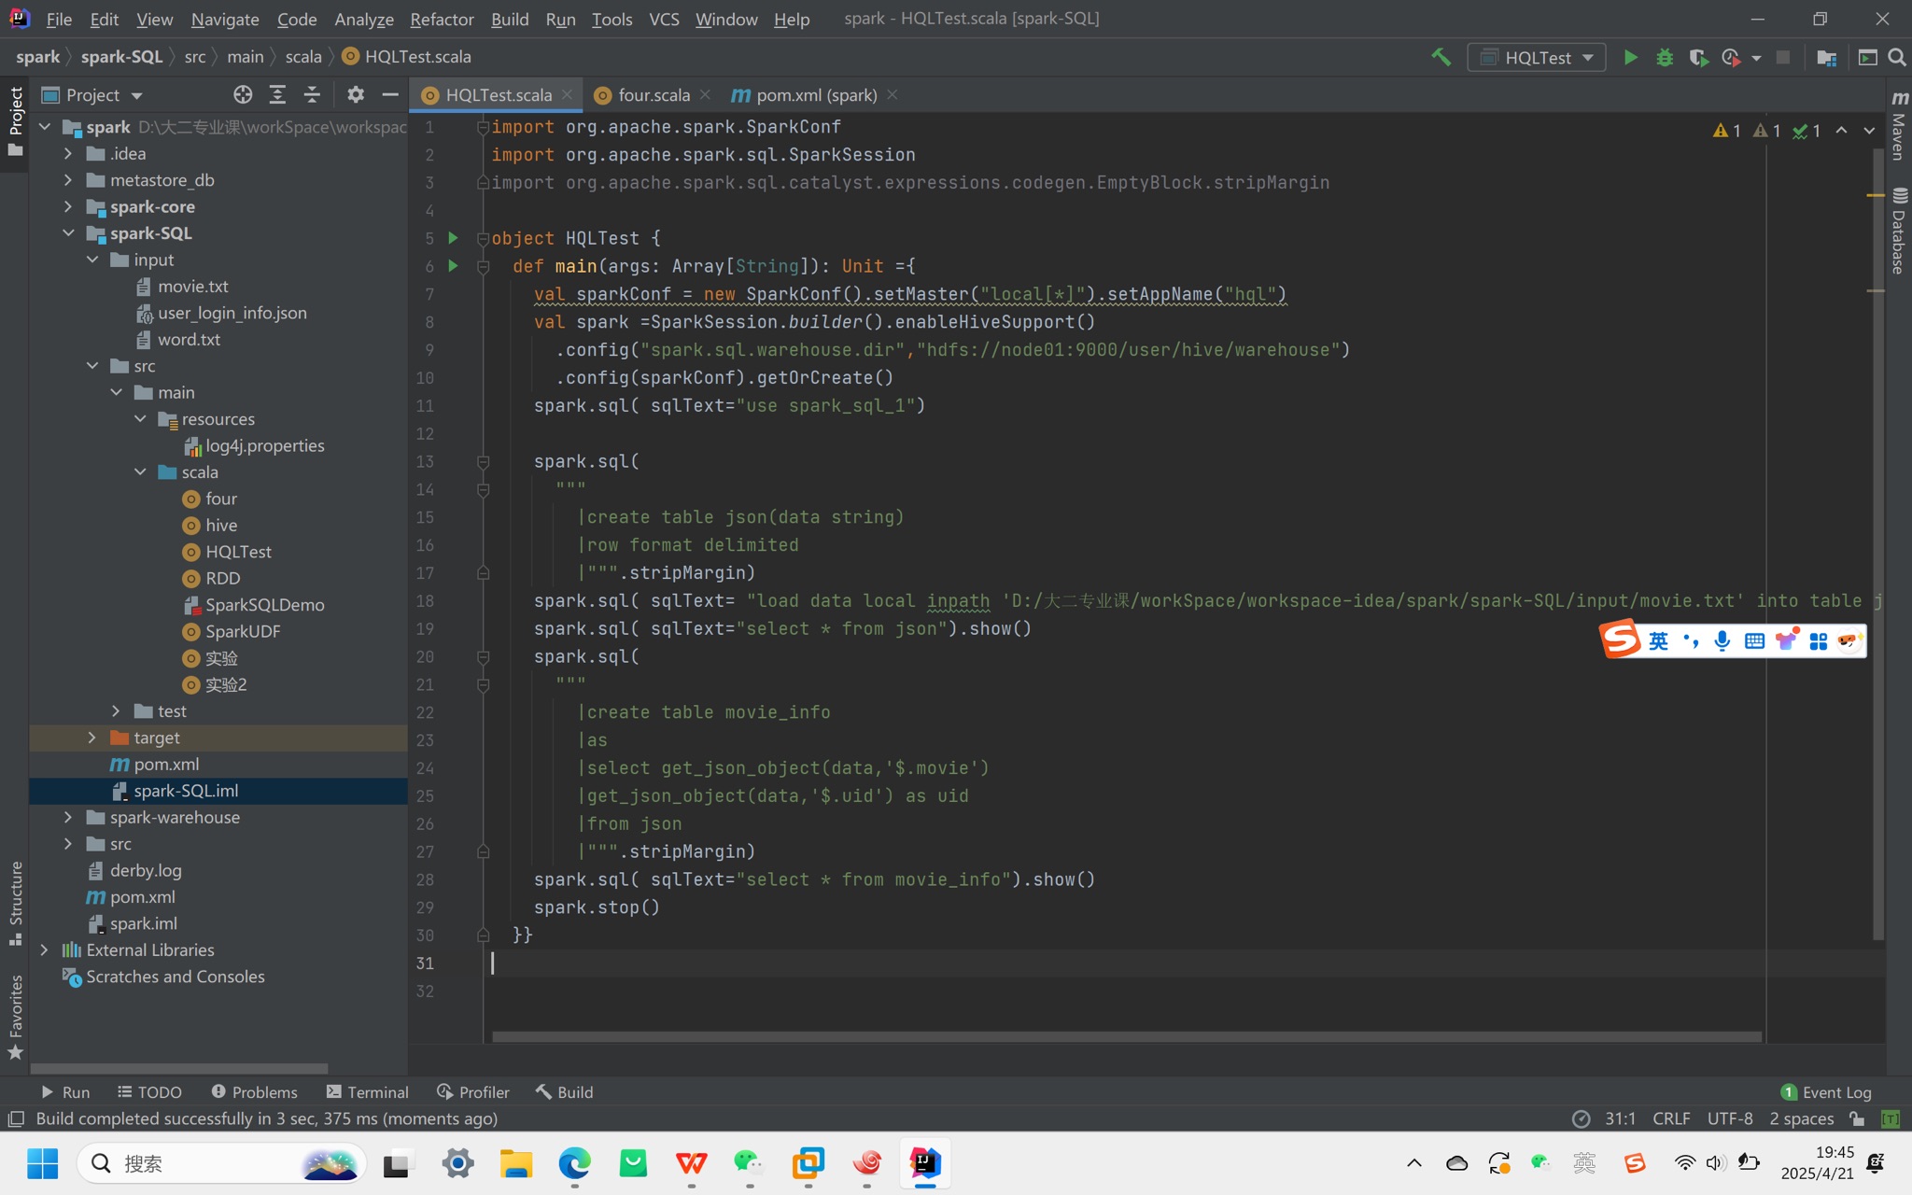Expand the spark-core folder
The image size is (1912, 1195).
coord(68,206)
